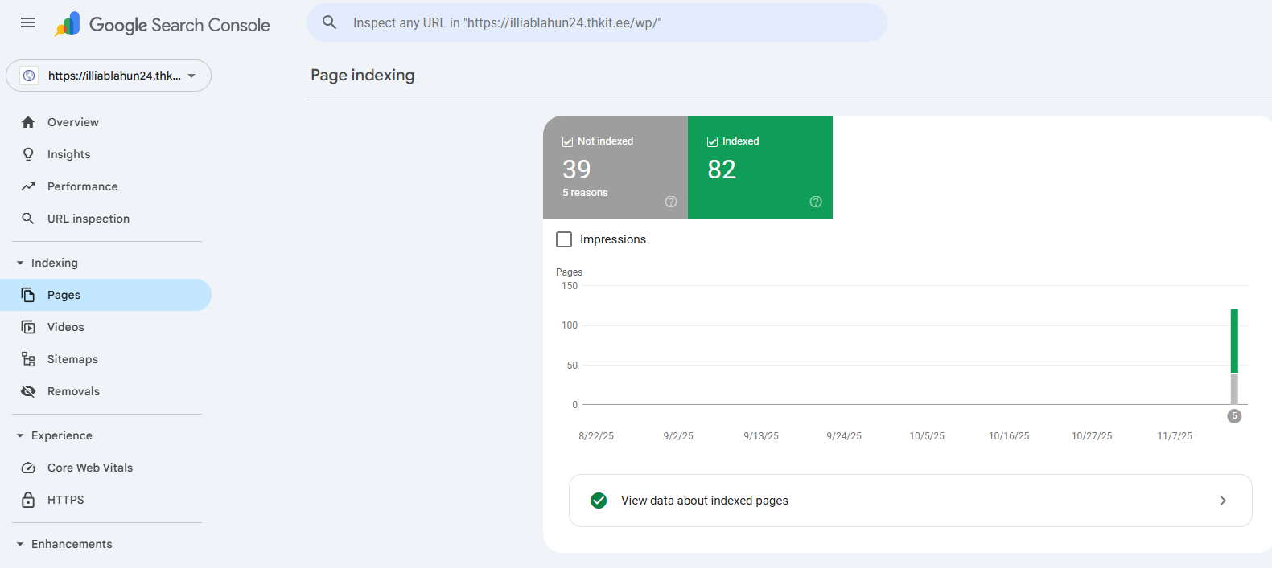The width and height of the screenshot is (1272, 568).
Task: Click the Removals crossed-eye icon
Action: (x=28, y=391)
